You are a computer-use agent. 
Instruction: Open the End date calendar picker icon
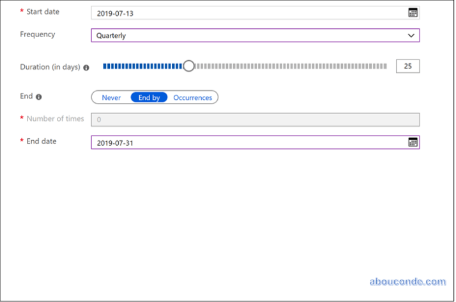click(413, 142)
